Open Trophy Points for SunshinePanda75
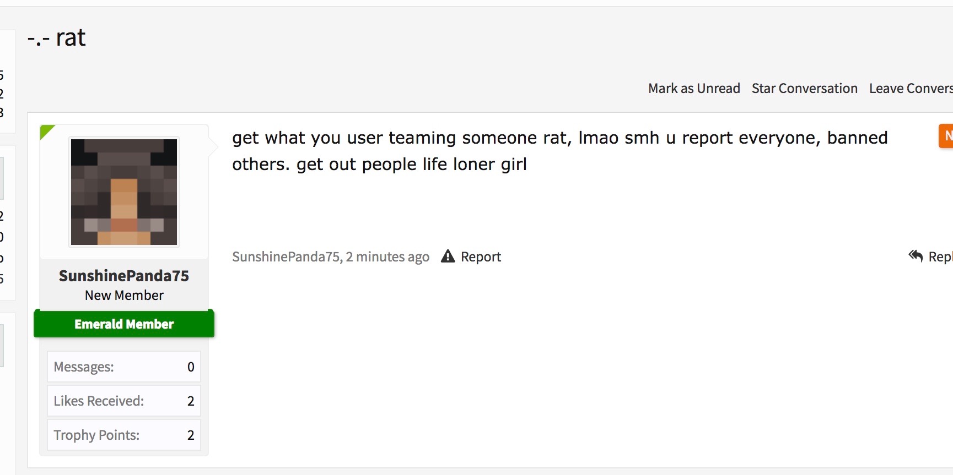The image size is (953, 475). point(124,435)
